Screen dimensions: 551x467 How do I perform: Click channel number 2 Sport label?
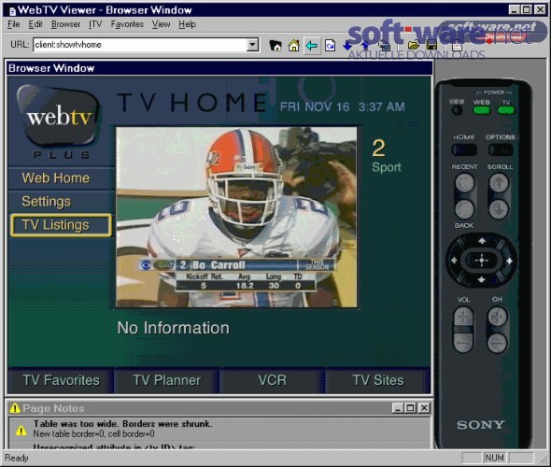(x=387, y=156)
